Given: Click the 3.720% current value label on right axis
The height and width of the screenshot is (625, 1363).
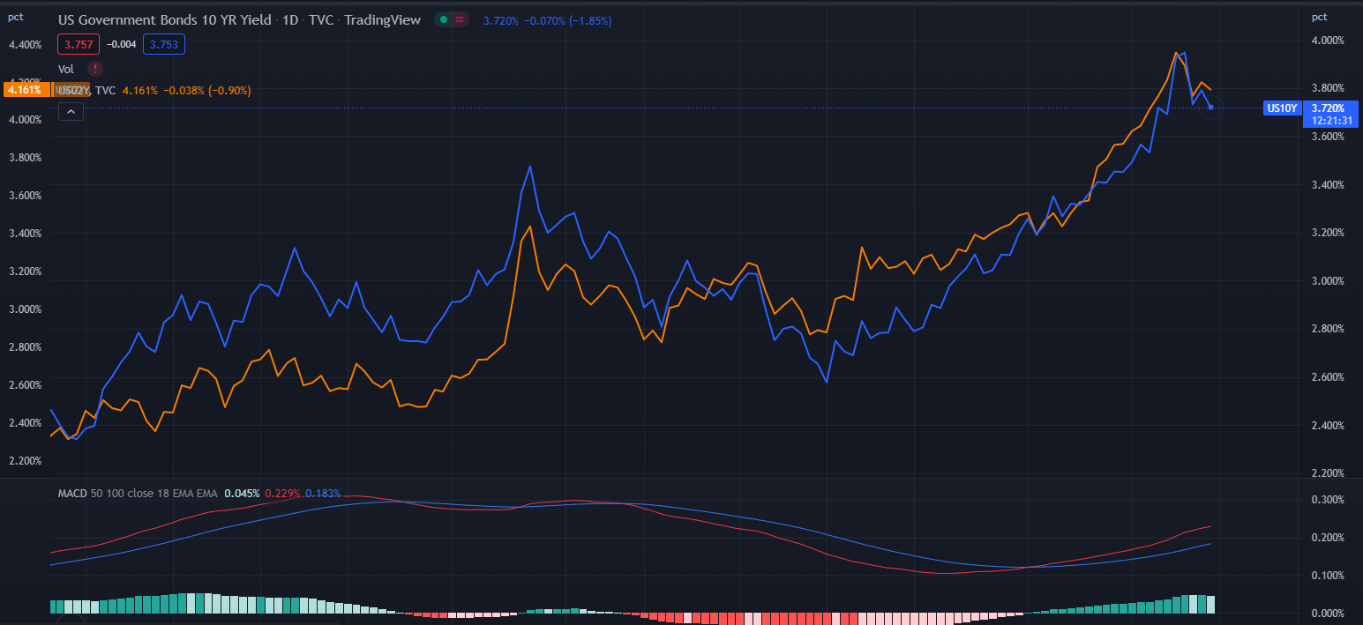Looking at the screenshot, I should pyautogui.click(x=1328, y=108).
